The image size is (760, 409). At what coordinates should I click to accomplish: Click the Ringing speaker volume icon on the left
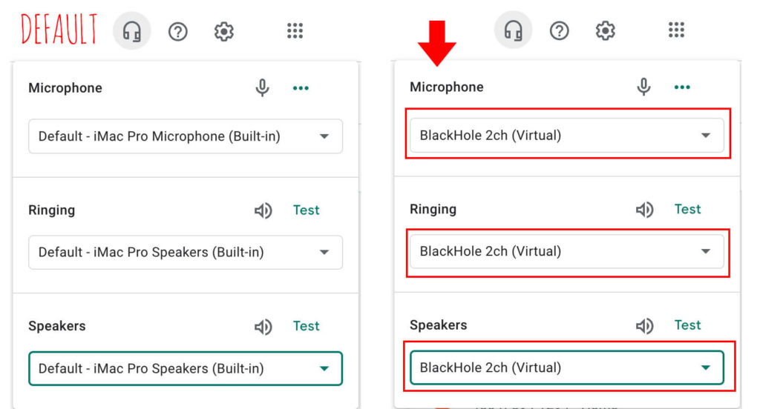click(x=263, y=210)
